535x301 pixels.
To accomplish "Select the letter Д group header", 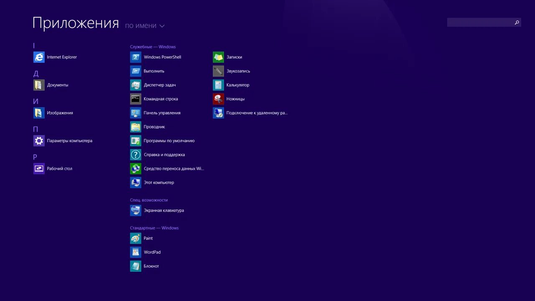I will (x=36, y=74).
